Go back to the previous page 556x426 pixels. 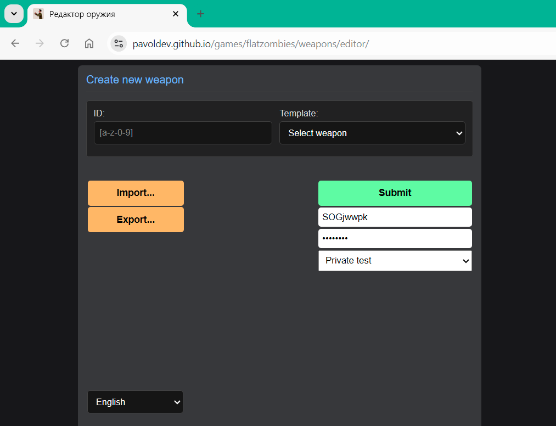click(x=15, y=43)
